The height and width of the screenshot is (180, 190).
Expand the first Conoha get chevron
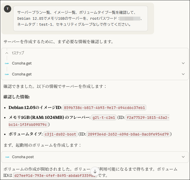click(183, 63)
